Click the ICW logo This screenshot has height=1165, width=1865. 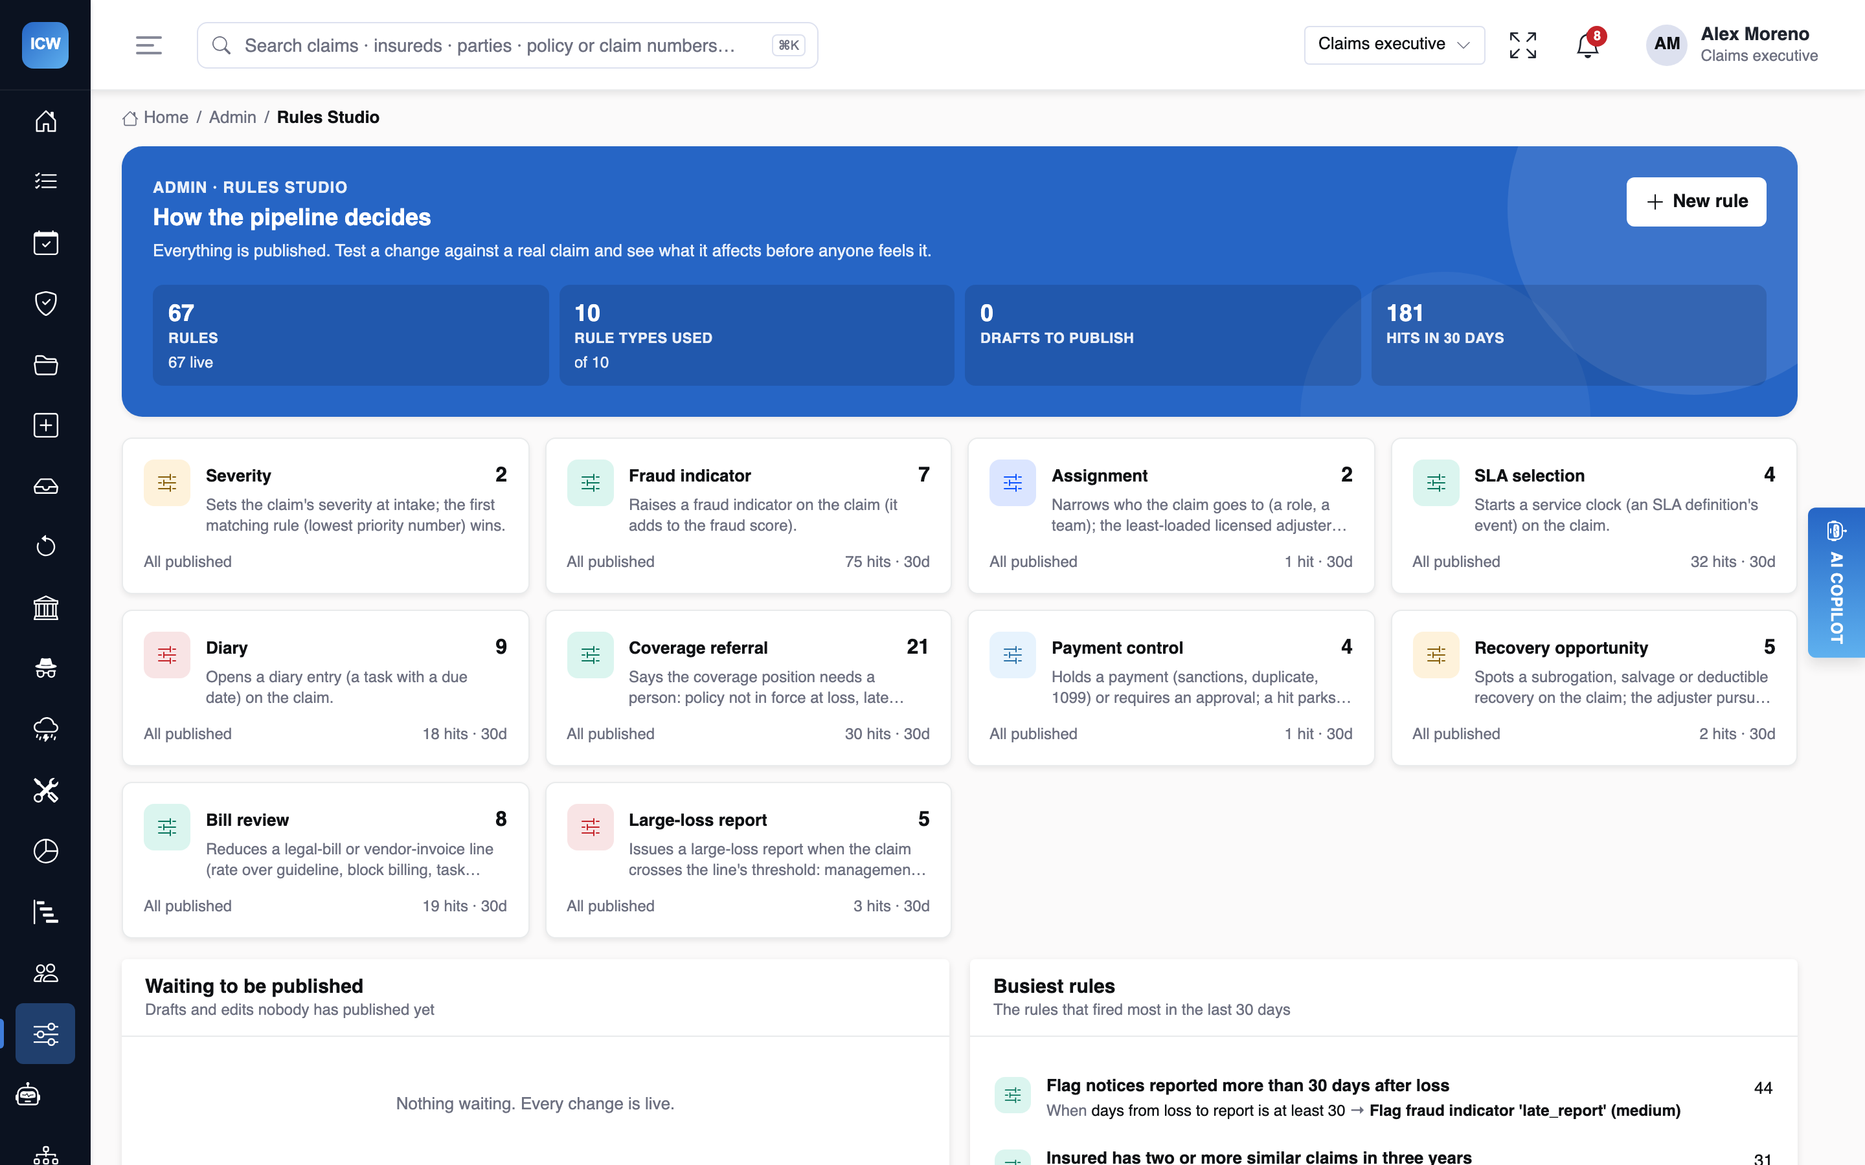[x=45, y=45]
